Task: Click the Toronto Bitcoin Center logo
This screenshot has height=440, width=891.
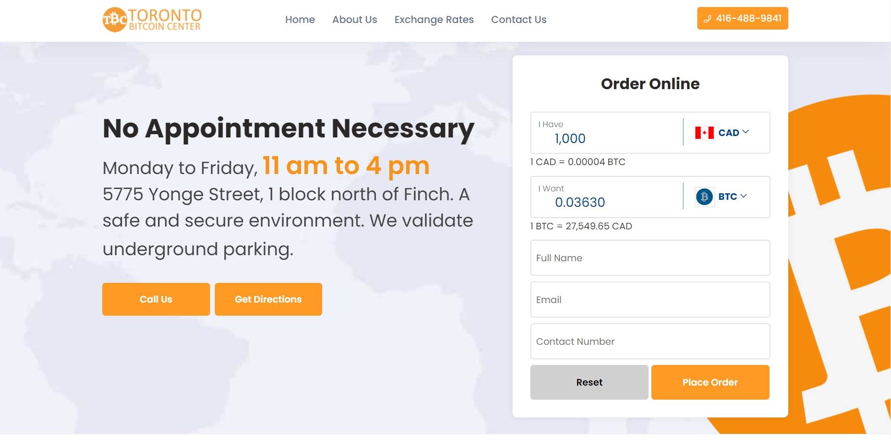Action: (x=152, y=20)
